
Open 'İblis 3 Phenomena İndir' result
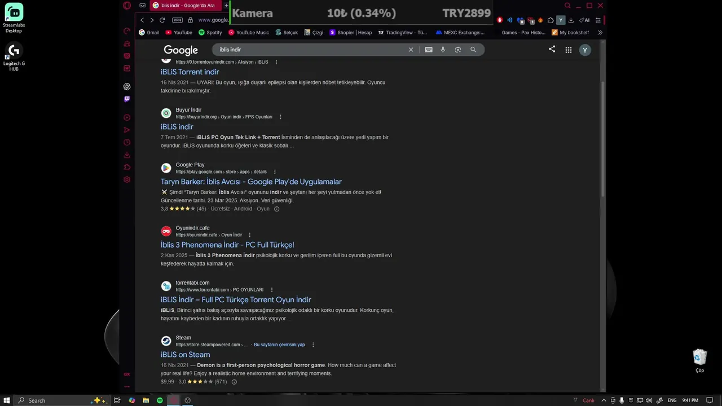pos(227,245)
